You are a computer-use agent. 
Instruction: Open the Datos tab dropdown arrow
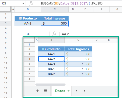pos(69,91)
